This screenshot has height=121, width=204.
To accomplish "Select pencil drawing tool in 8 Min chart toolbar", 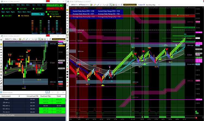I will tap(23, 39).
